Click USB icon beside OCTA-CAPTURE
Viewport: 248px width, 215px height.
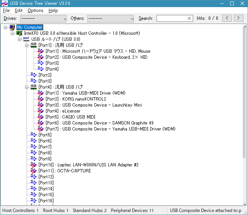[x=34, y=171]
